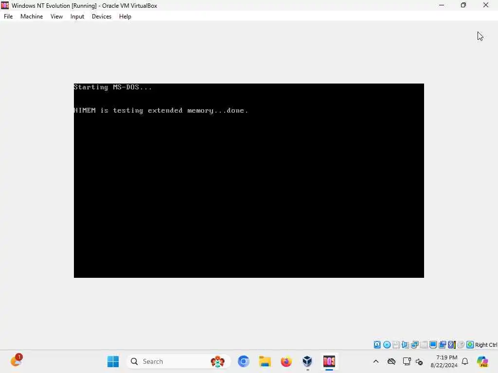The image size is (498, 373).
Task: Launch the blue Chrome taskbar icon
Action: coord(244,361)
